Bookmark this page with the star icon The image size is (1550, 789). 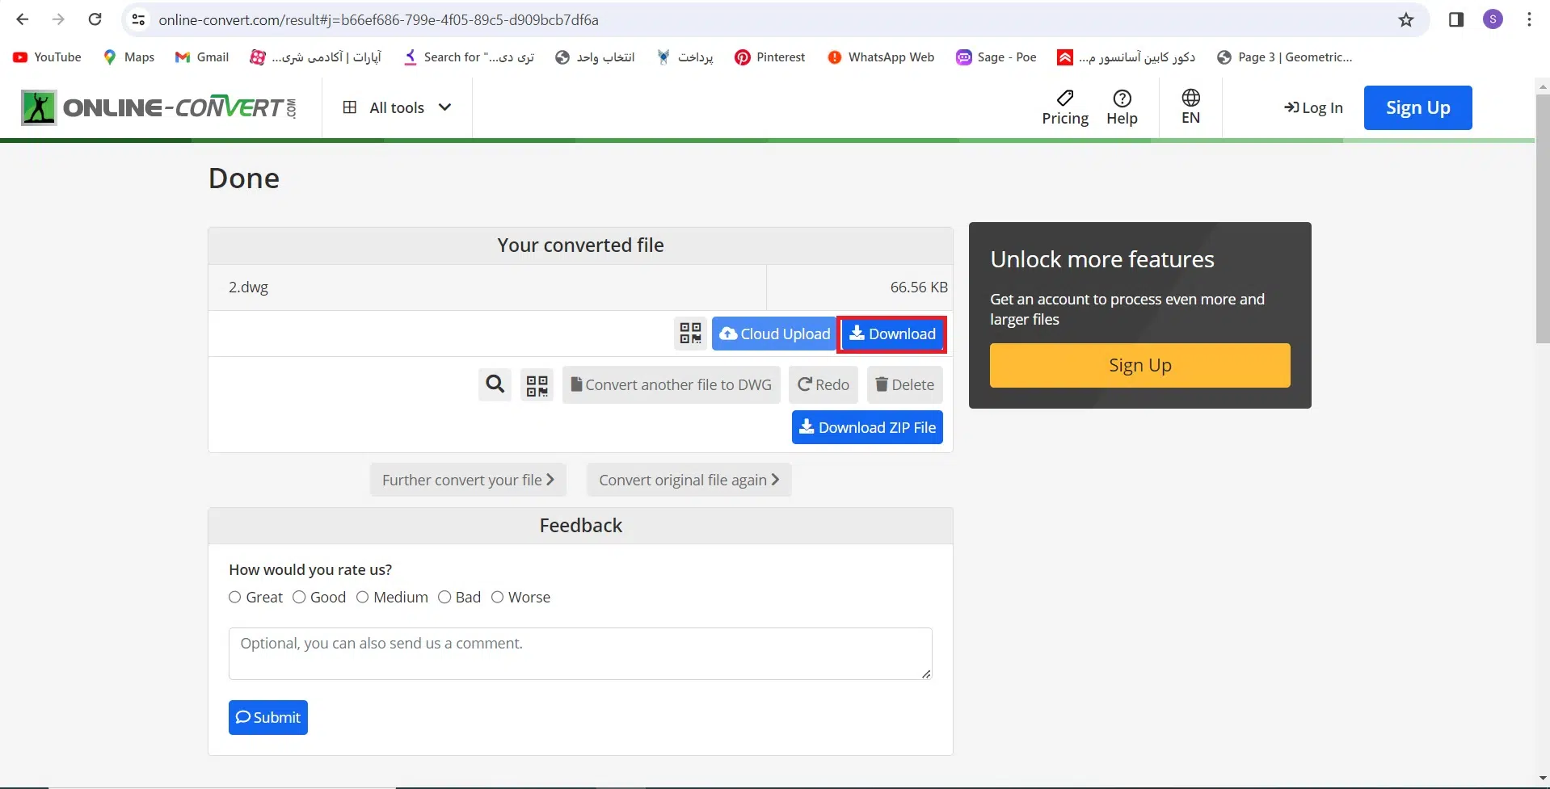(x=1406, y=20)
